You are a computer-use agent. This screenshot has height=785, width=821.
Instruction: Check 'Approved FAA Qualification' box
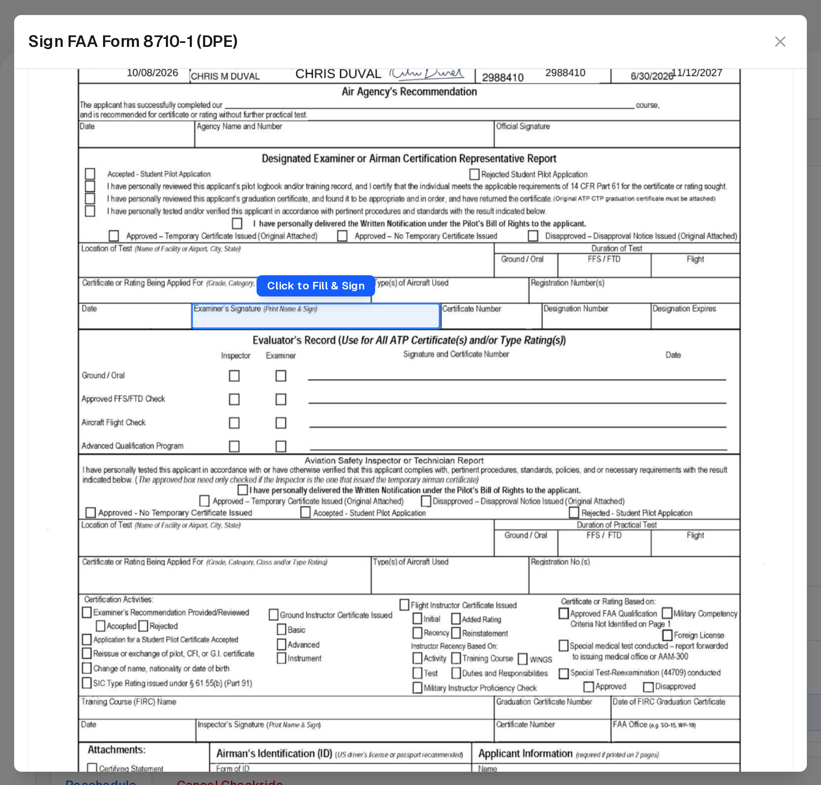[564, 613]
